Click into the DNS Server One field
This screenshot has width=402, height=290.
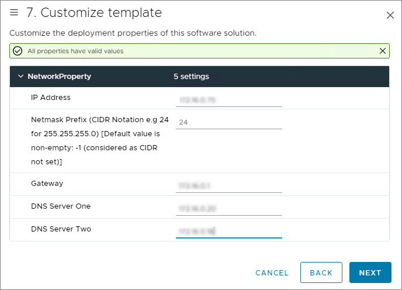pyautogui.click(x=228, y=208)
